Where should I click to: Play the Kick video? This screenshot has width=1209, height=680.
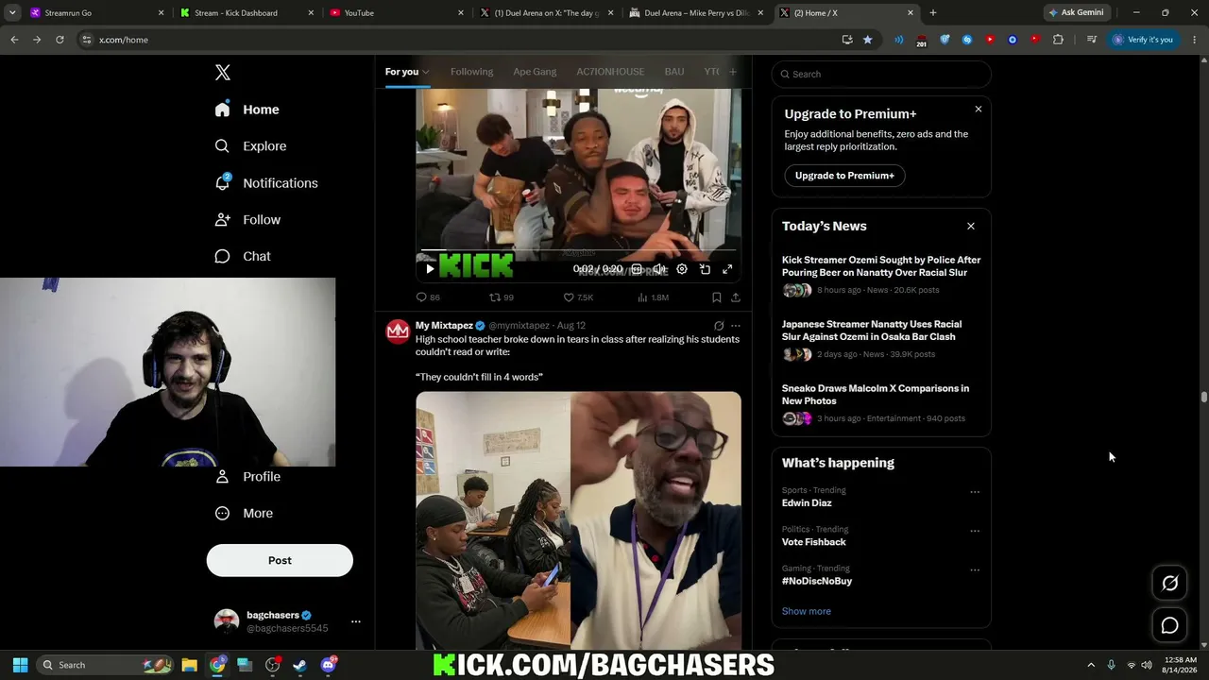tap(430, 269)
